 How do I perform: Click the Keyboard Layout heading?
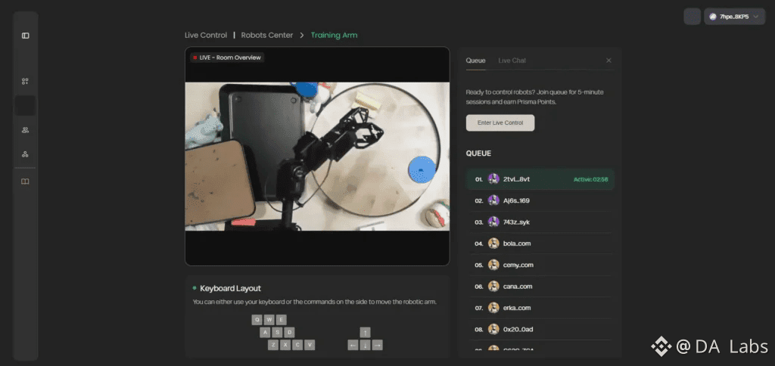(x=230, y=288)
